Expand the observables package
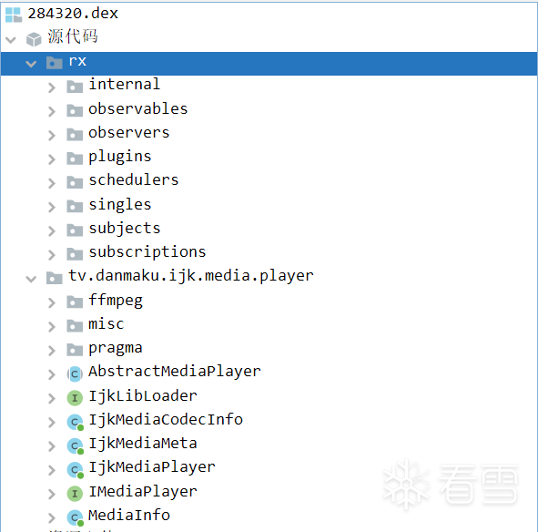 coord(52,111)
